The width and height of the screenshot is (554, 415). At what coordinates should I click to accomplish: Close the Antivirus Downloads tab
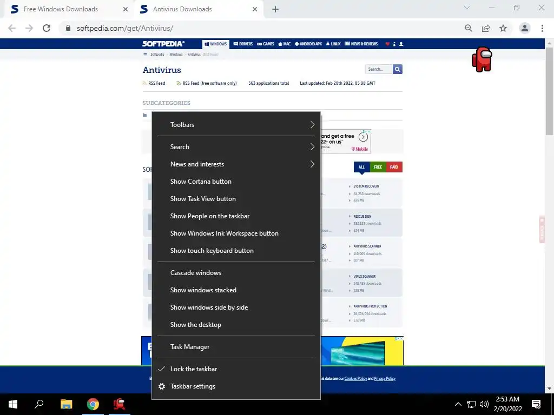[255, 10]
